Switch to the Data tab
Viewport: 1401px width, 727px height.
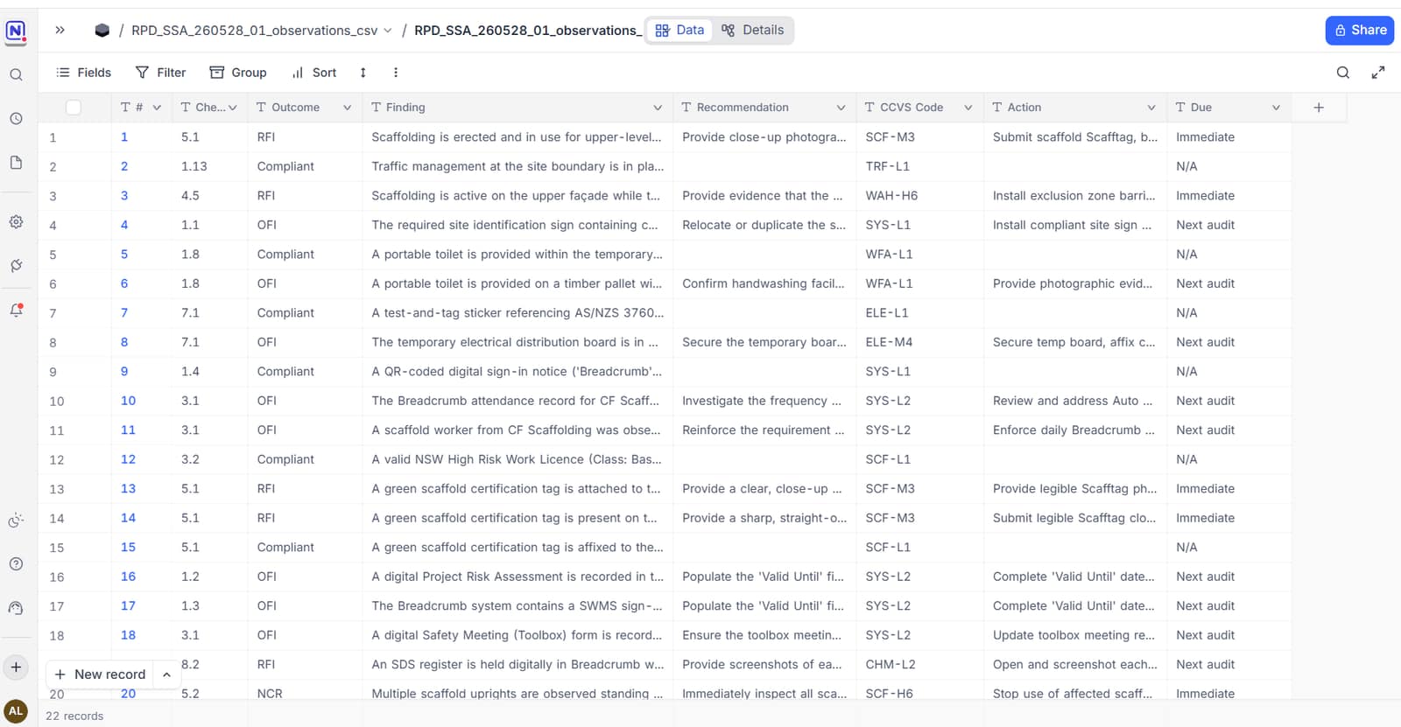(679, 30)
